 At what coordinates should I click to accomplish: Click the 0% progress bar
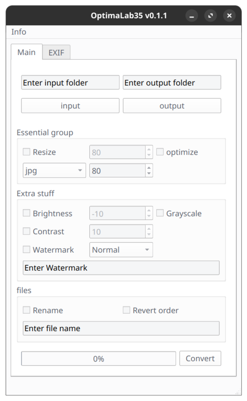[99, 359]
